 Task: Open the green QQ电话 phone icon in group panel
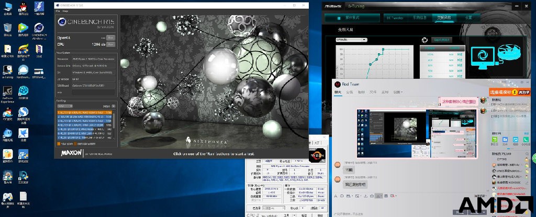[526, 141]
